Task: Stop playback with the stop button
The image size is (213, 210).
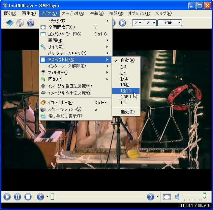Action: pos(28,196)
